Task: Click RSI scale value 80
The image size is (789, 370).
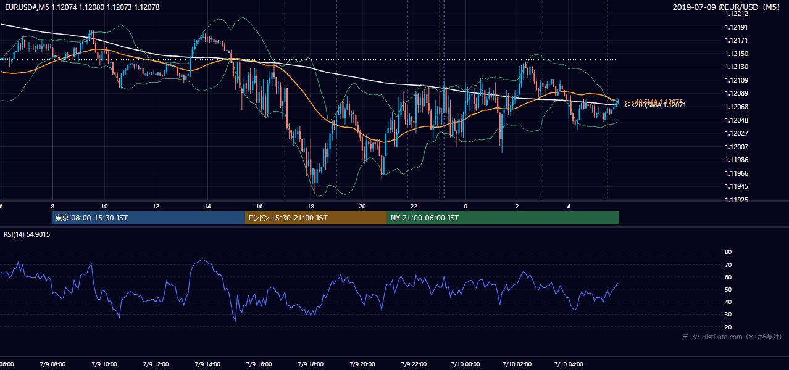Action: pyautogui.click(x=728, y=252)
